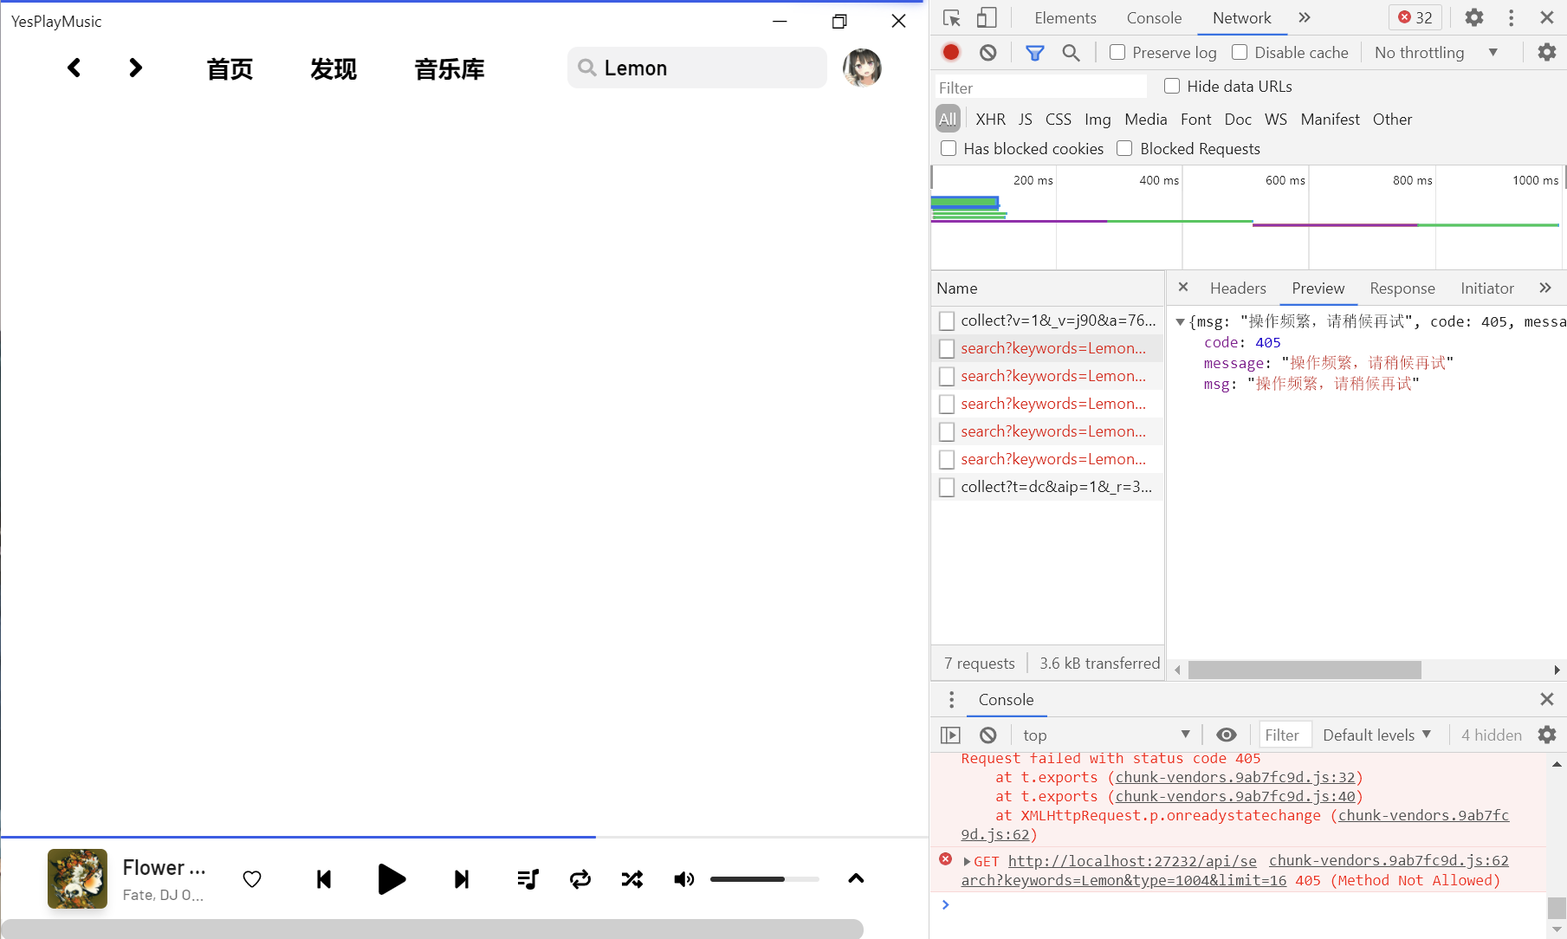Filter requests by XHR type
Screen dimensions: 1567x939
coord(991,120)
